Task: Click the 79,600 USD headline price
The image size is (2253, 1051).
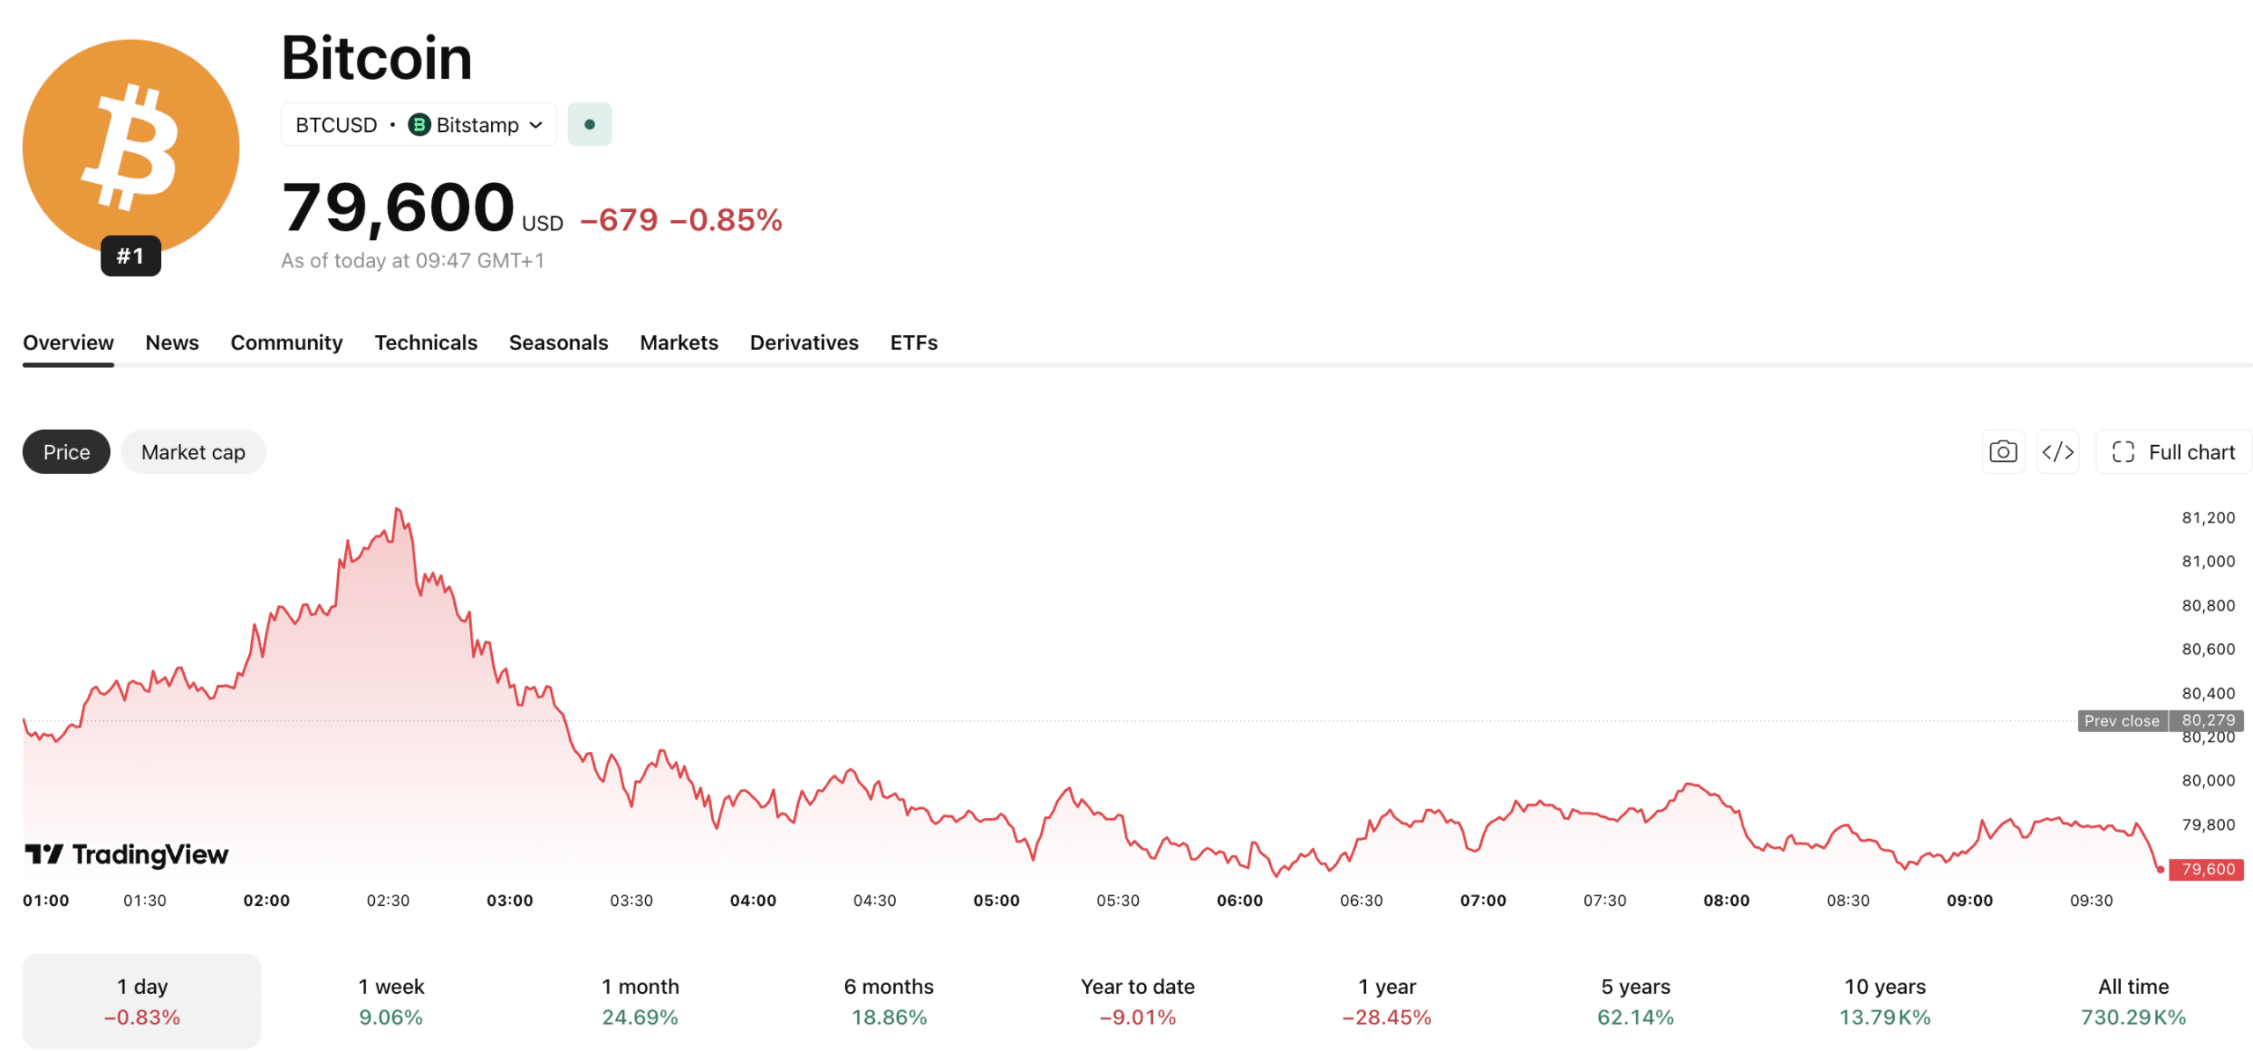Action: [x=422, y=208]
